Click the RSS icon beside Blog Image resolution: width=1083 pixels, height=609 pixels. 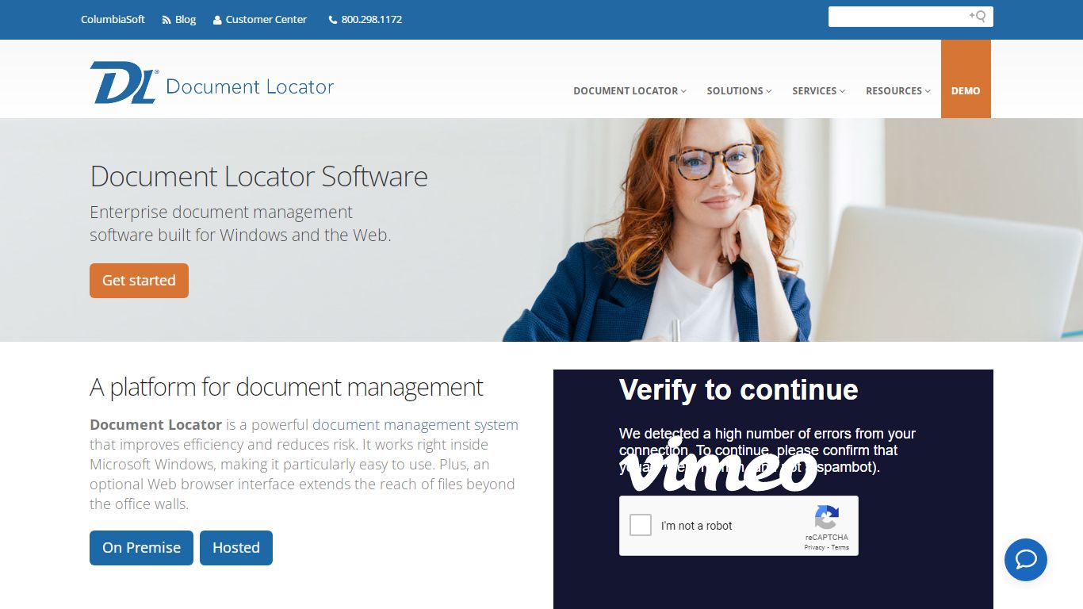pyautogui.click(x=166, y=20)
